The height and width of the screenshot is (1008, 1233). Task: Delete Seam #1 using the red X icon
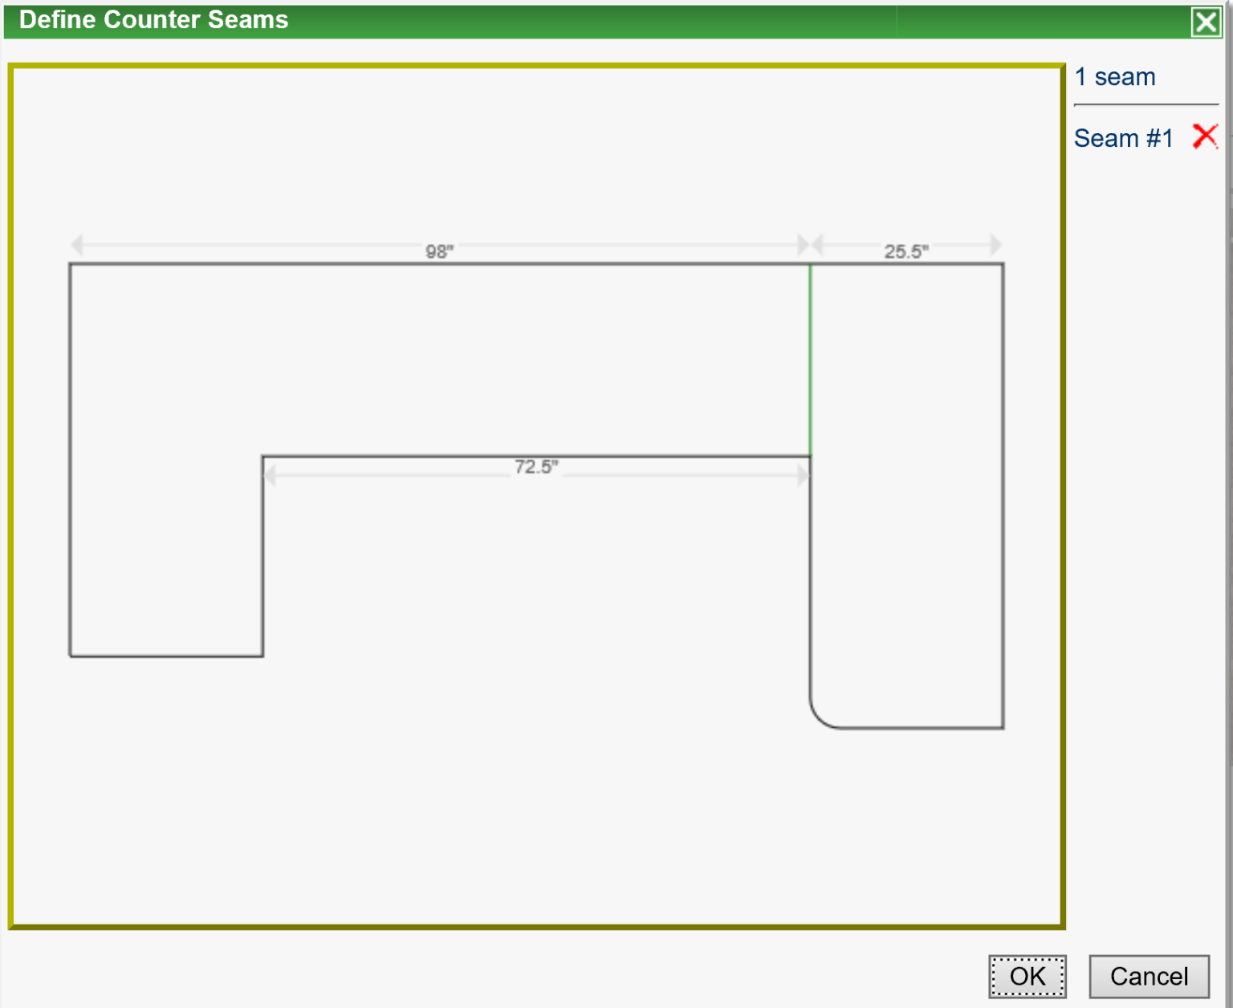[1206, 136]
